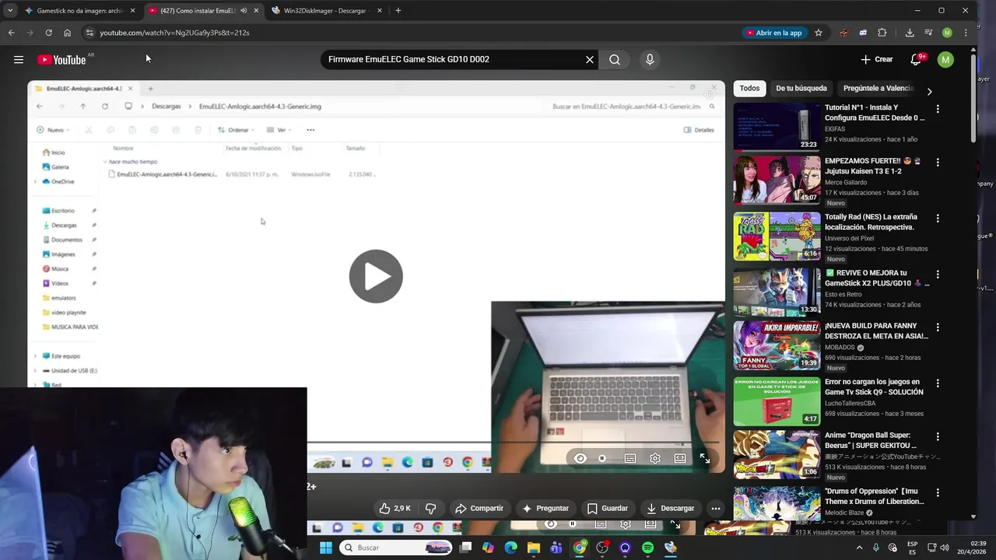
Task: Like the video with thumbs up
Action: (395, 509)
